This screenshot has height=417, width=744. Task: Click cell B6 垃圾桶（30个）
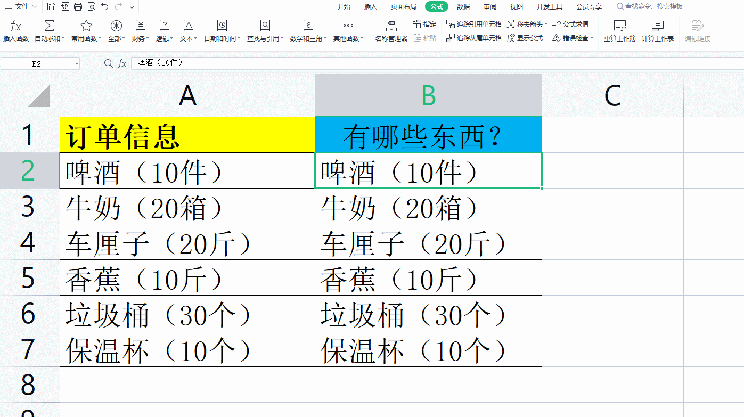(x=429, y=313)
